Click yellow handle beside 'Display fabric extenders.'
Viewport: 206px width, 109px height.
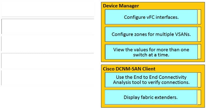tap(199, 97)
